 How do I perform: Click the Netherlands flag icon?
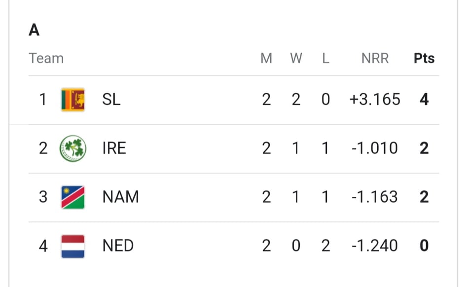coord(73,246)
